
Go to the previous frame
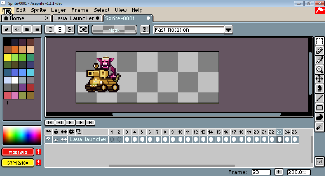pyautogui.click(x=60, y=123)
